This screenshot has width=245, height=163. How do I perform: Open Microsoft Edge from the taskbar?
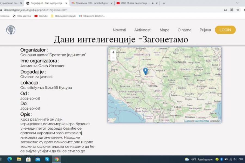10,159
